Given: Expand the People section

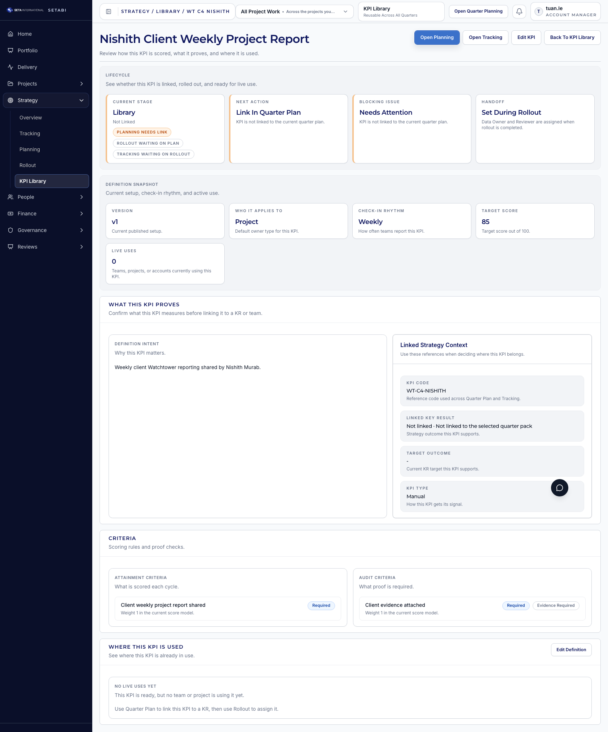Looking at the screenshot, I should click(81, 197).
